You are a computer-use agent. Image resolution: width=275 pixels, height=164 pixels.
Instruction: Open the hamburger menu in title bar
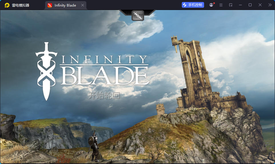tap(221, 5)
